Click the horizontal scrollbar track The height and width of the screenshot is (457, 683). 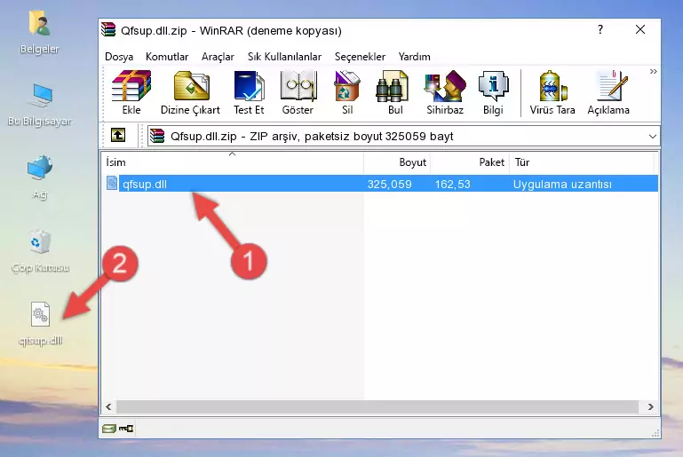pos(377,407)
